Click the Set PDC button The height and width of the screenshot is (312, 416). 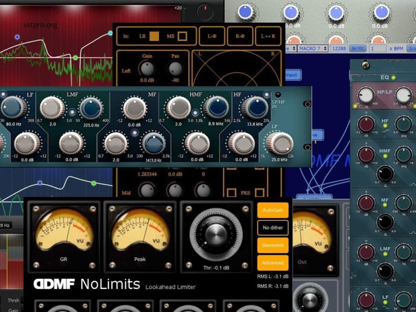pos(358,49)
